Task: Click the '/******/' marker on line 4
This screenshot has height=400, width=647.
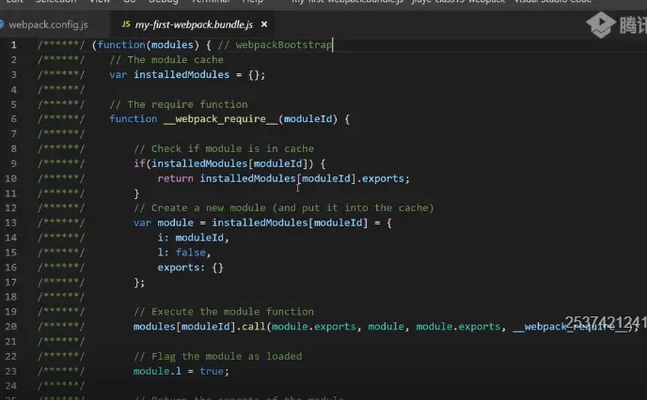Action: point(61,89)
